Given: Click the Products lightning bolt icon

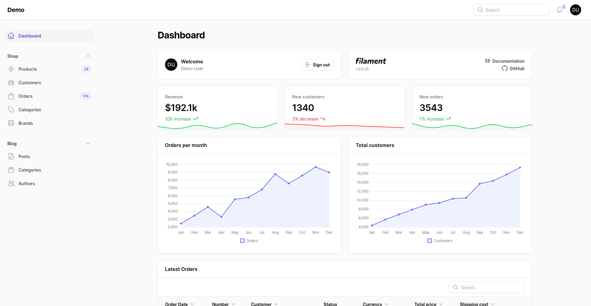Looking at the screenshot, I should coord(11,69).
